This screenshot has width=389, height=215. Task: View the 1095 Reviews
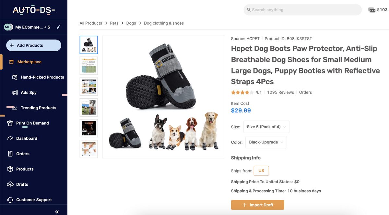[x=280, y=92]
